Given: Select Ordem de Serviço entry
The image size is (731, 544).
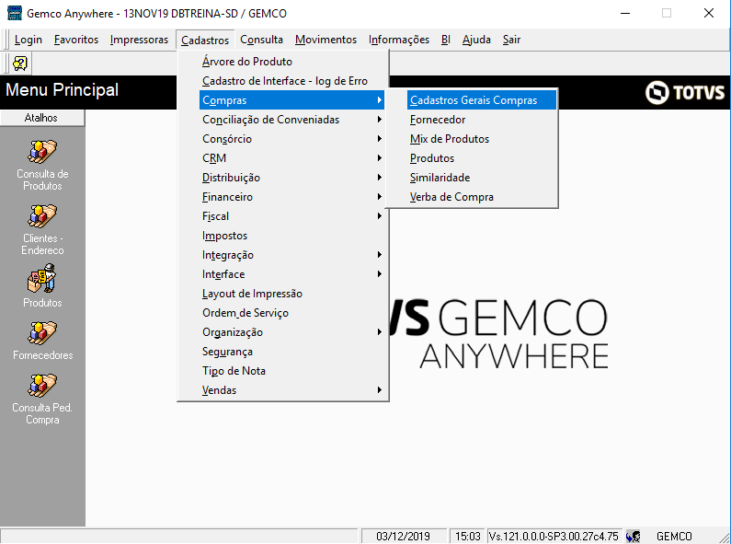Looking at the screenshot, I should (282, 313).
